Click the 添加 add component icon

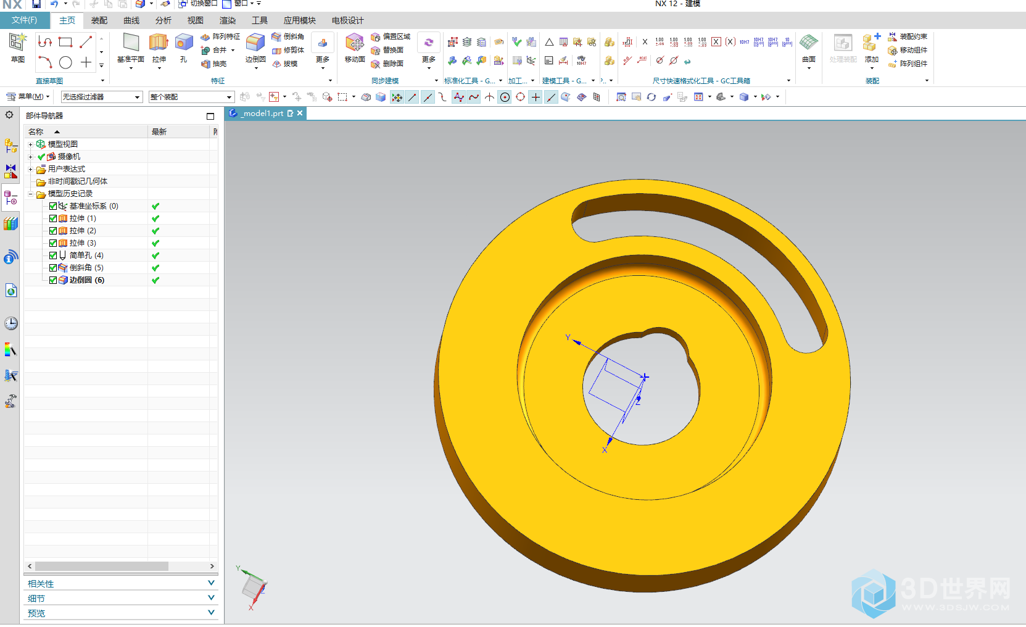click(871, 42)
